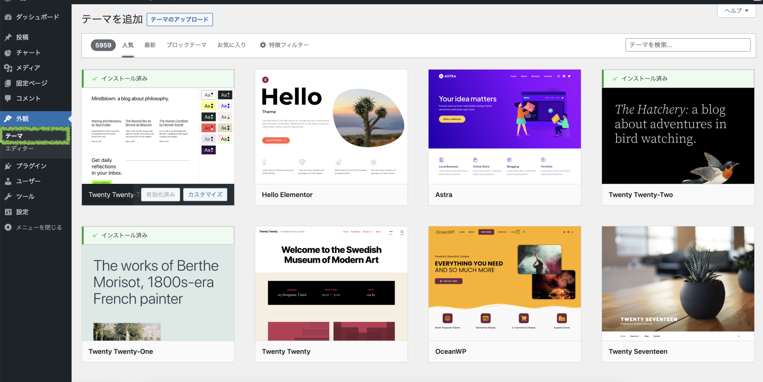This screenshot has width=763, height=382.
Task: Click the Plugins plug icon
Action: (8, 166)
